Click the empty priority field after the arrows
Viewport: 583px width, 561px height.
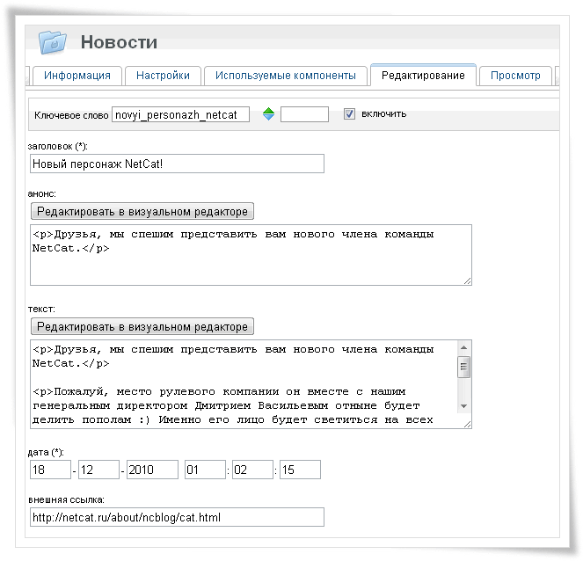[304, 114]
